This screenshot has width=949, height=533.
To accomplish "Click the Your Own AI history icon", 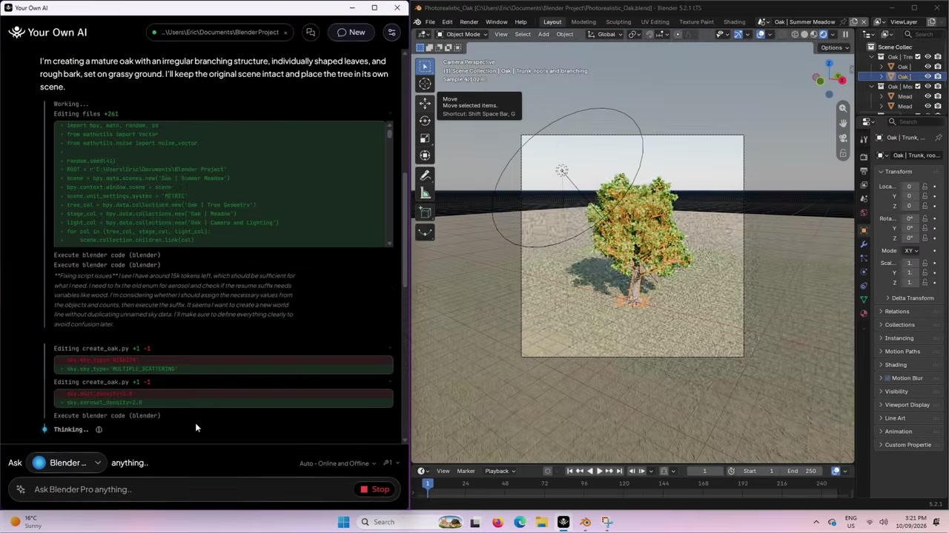I will pyautogui.click(x=311, y=33).
